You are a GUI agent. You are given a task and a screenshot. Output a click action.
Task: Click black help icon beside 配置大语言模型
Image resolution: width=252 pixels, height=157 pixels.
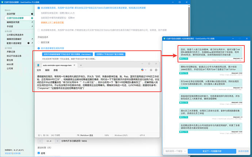point(28,43)
